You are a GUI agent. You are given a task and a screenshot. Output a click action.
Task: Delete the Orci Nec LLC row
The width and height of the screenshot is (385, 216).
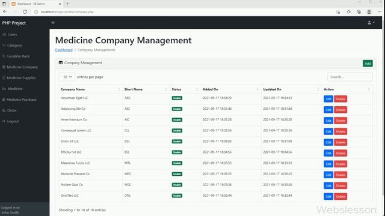(x=340, y=196)
